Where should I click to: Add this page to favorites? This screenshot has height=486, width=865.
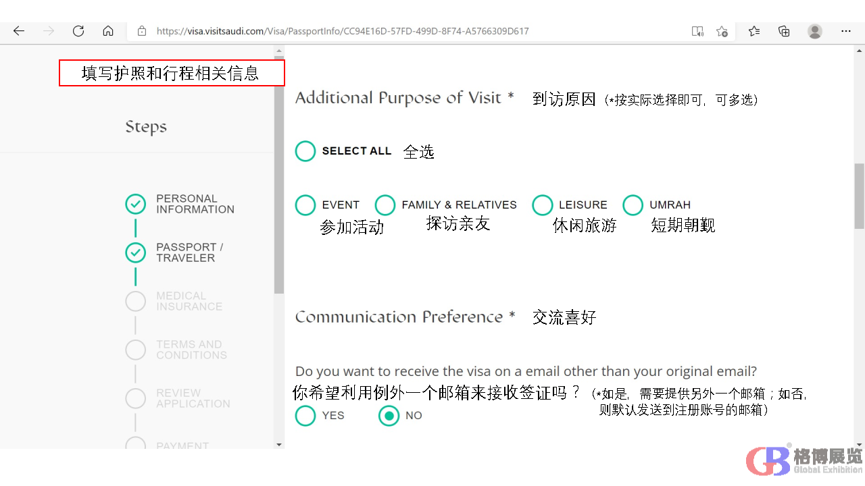pos(722,31)
